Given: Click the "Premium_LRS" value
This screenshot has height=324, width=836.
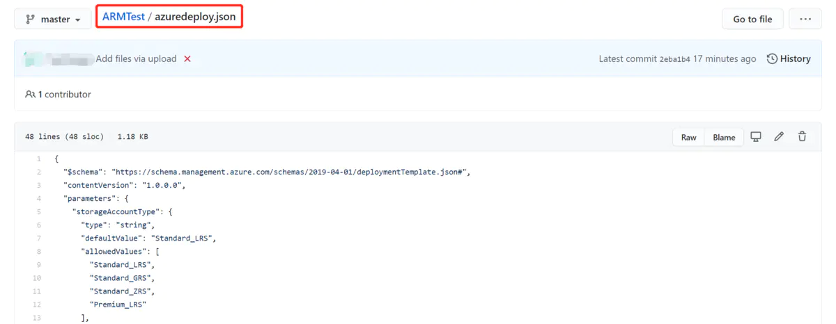Looking at the screenshot, I should [118, 305].
